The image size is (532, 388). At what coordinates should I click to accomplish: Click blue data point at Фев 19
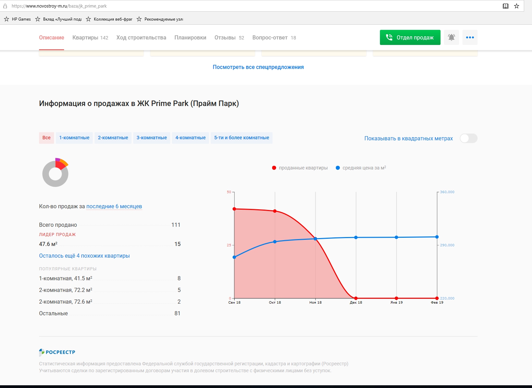[437, 237]
